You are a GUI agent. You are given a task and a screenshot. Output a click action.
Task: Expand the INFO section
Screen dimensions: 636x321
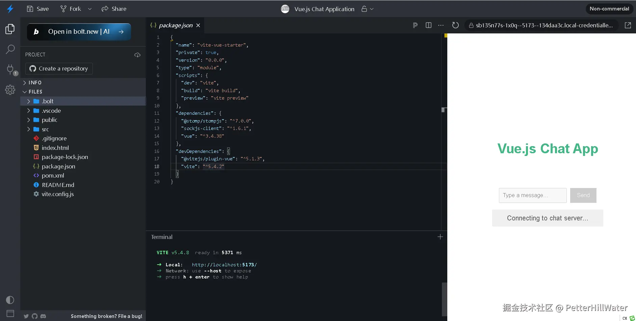(x=83, y=83)
